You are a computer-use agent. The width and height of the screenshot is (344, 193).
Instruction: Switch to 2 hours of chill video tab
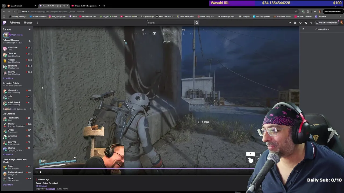(x=86, y=6)
